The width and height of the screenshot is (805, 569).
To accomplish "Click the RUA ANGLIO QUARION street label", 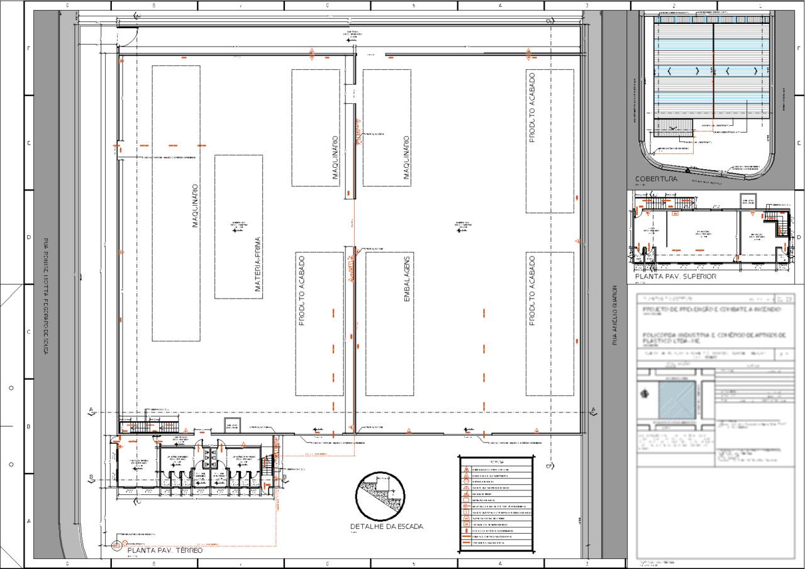I will point(614,316).
